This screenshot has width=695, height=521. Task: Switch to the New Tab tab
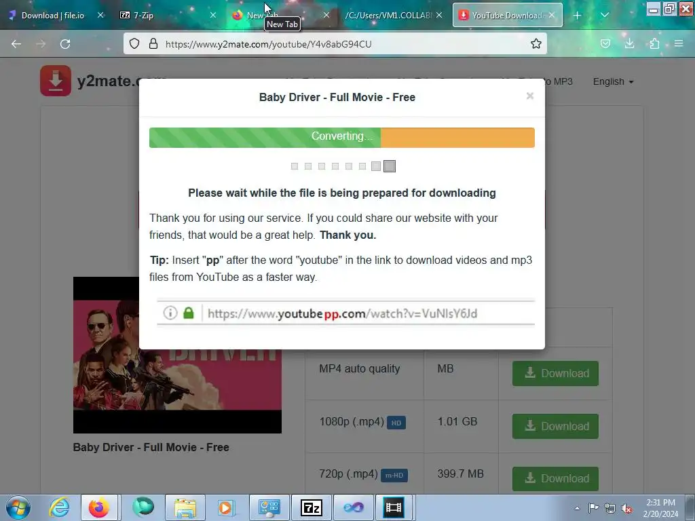pyautogui.click(x=280, y=16)
